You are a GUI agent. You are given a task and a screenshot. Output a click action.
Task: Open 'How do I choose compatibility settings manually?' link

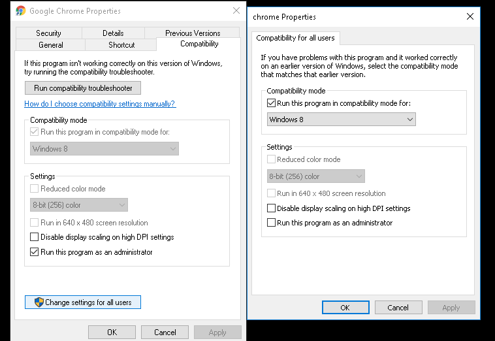click(100, 104)
